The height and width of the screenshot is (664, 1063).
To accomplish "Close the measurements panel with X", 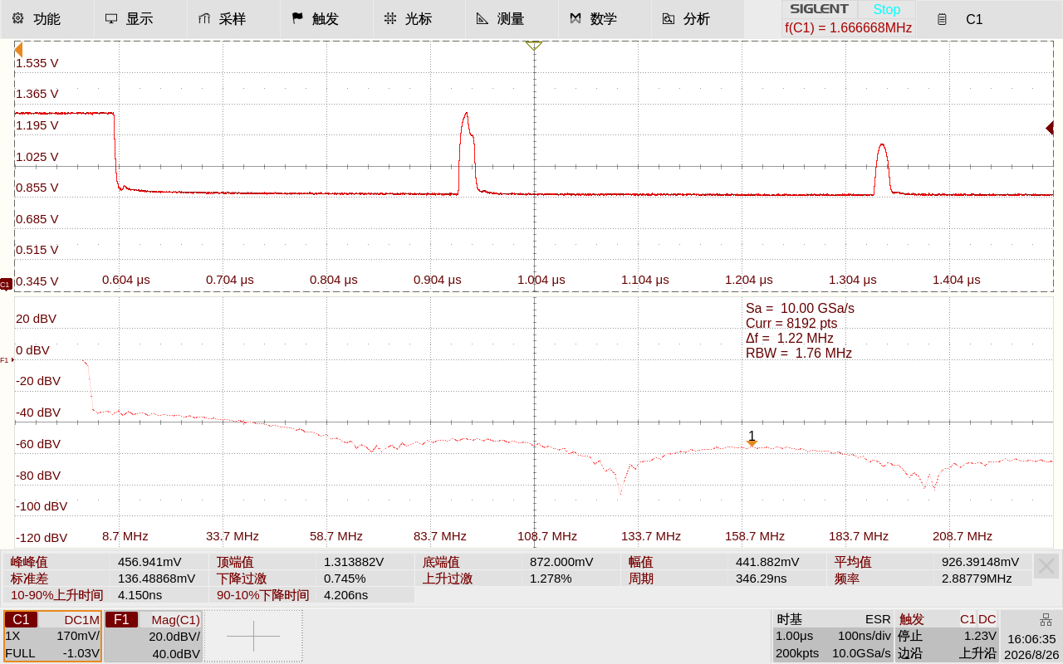I will 1046,567.
